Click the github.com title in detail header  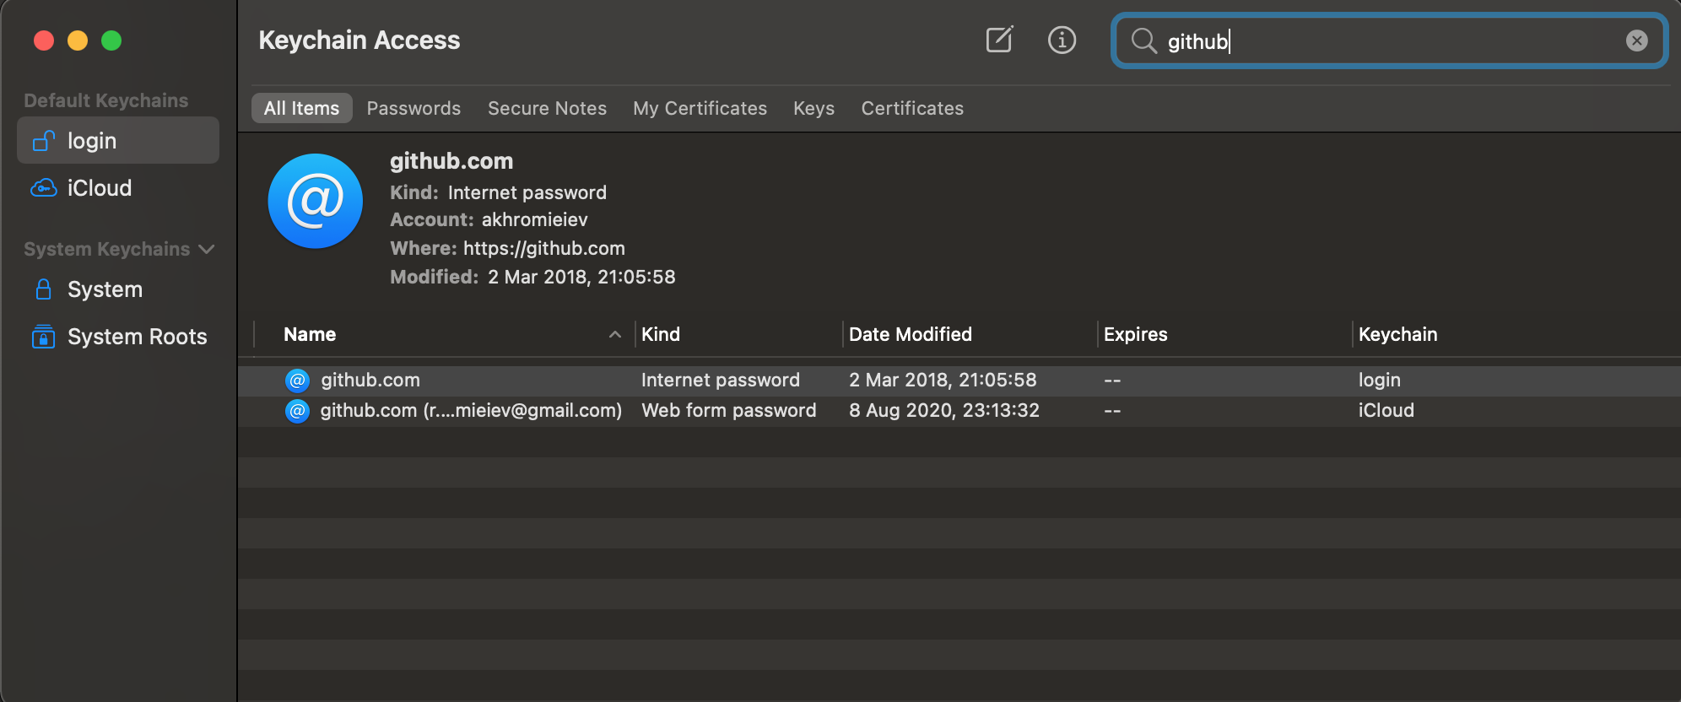coord(451,161)
